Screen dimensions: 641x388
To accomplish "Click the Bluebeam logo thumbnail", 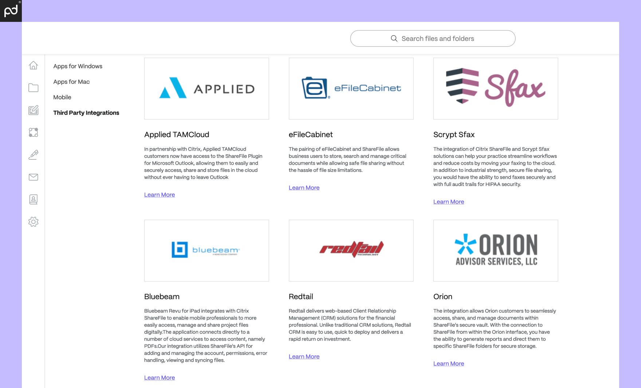I will [207, 251].
